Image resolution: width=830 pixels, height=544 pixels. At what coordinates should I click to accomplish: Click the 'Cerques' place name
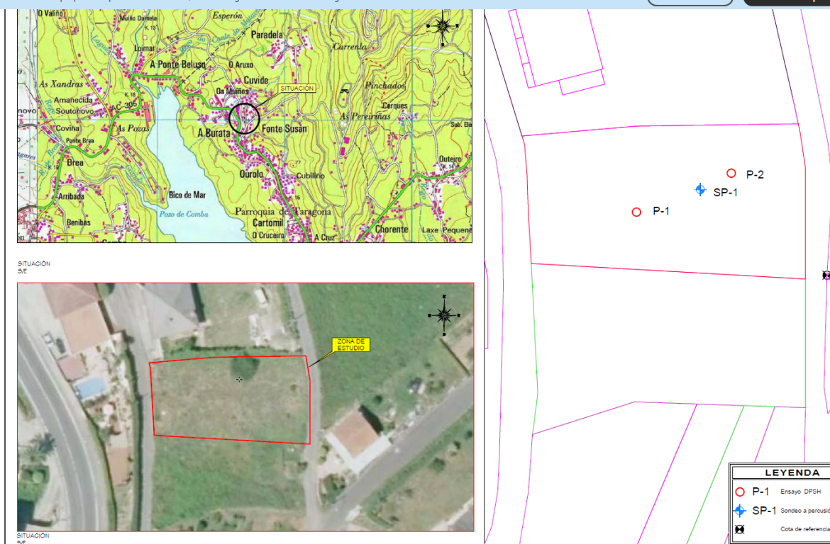395,106
